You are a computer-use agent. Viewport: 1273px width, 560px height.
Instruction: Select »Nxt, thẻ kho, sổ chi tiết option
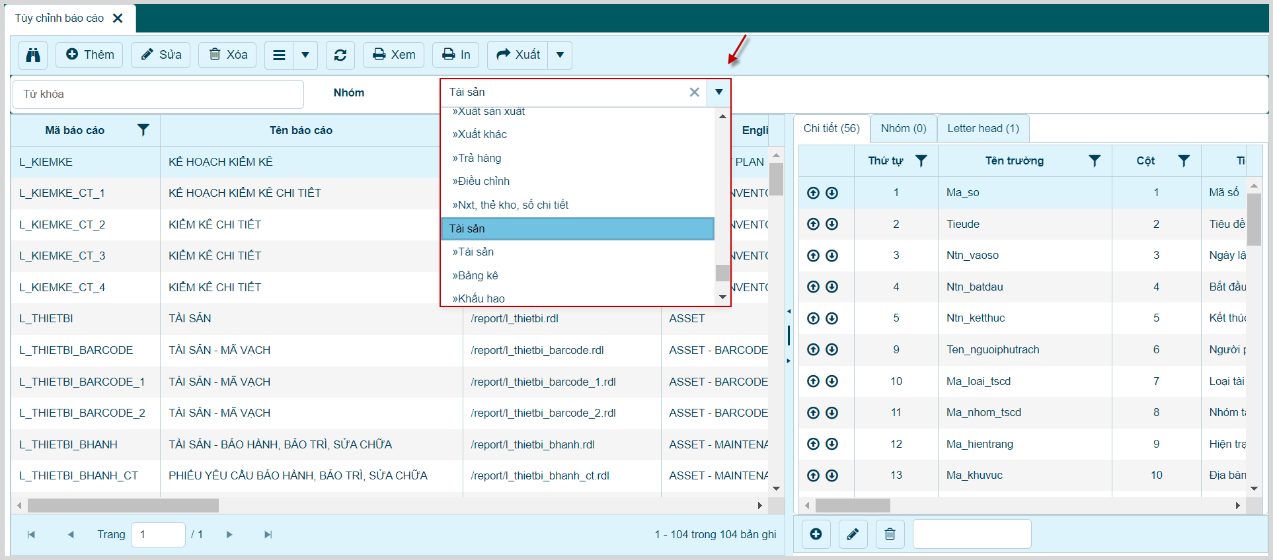pyautogui.click(x=577, y=205)
